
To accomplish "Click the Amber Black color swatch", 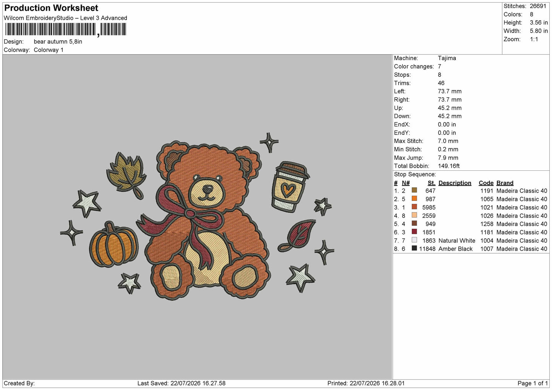I will pyautogui.click(x=414, y=248).
